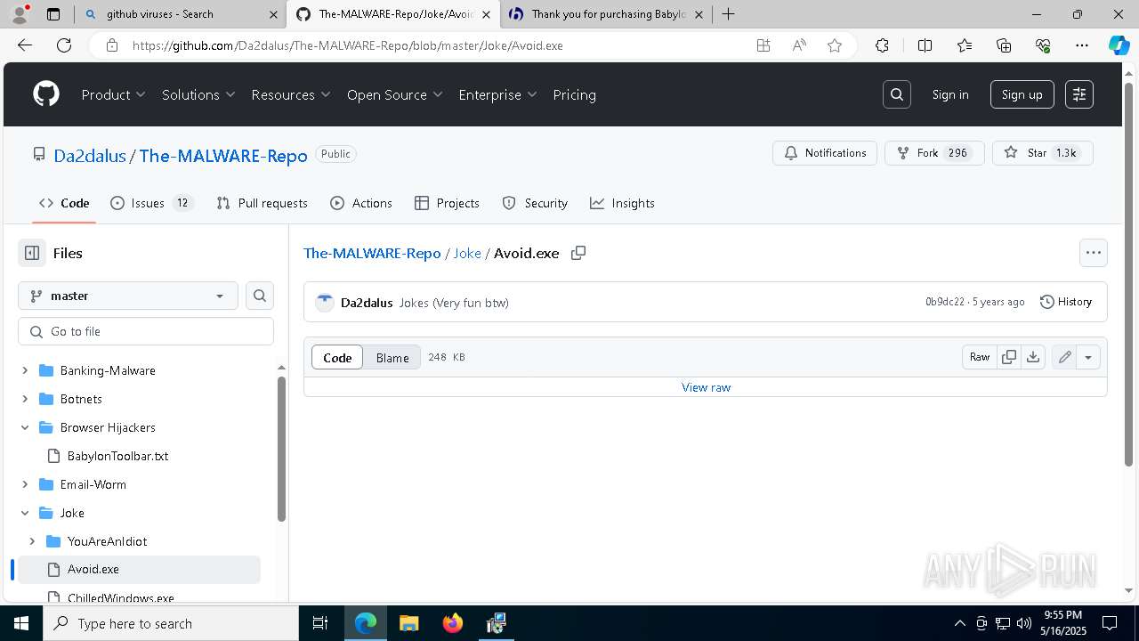Click the View raw link
Viewport: 1139px width, 641px height.
click(706, 387)
